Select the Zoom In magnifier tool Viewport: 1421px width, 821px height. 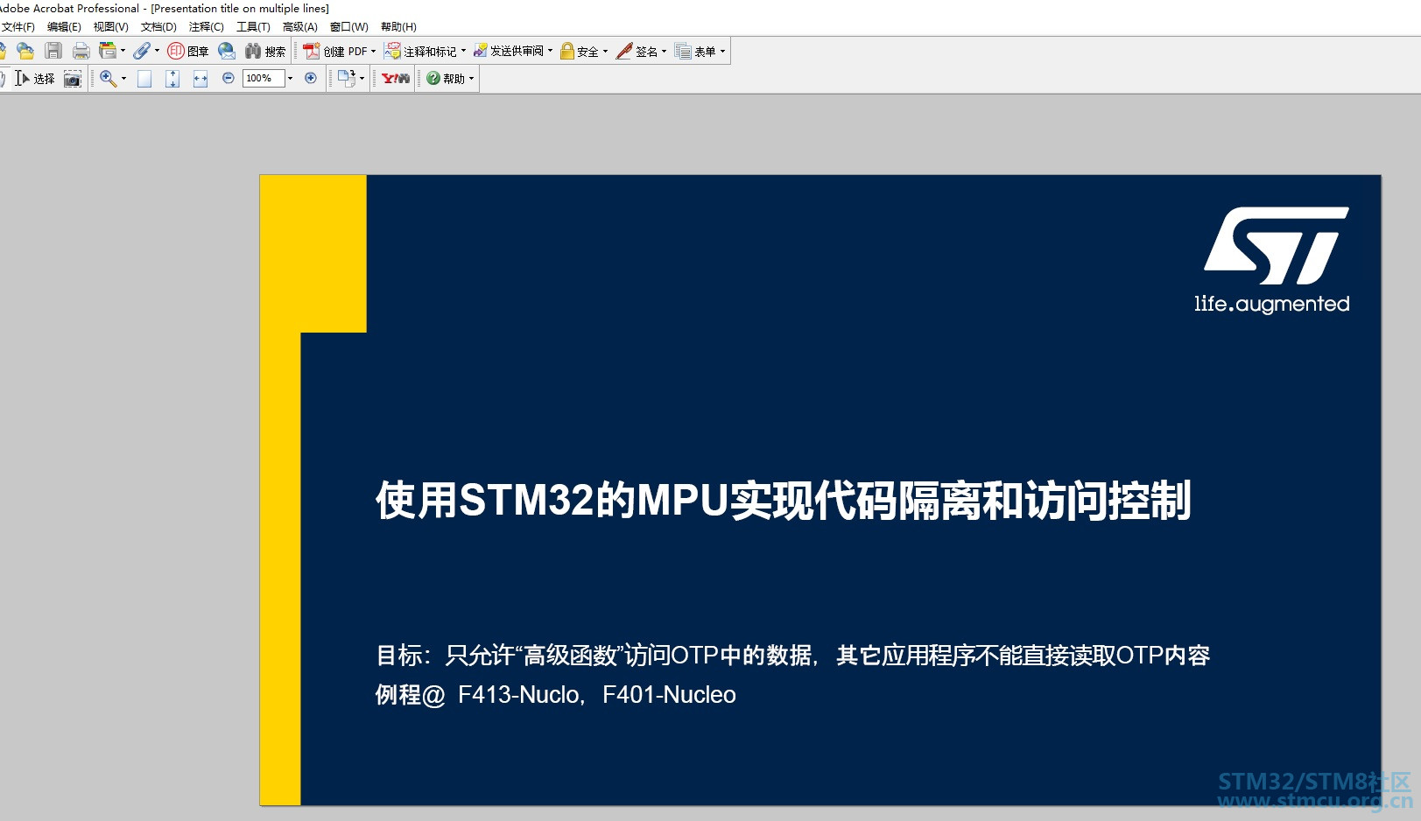pyautogui.click(x=108, y=79)
